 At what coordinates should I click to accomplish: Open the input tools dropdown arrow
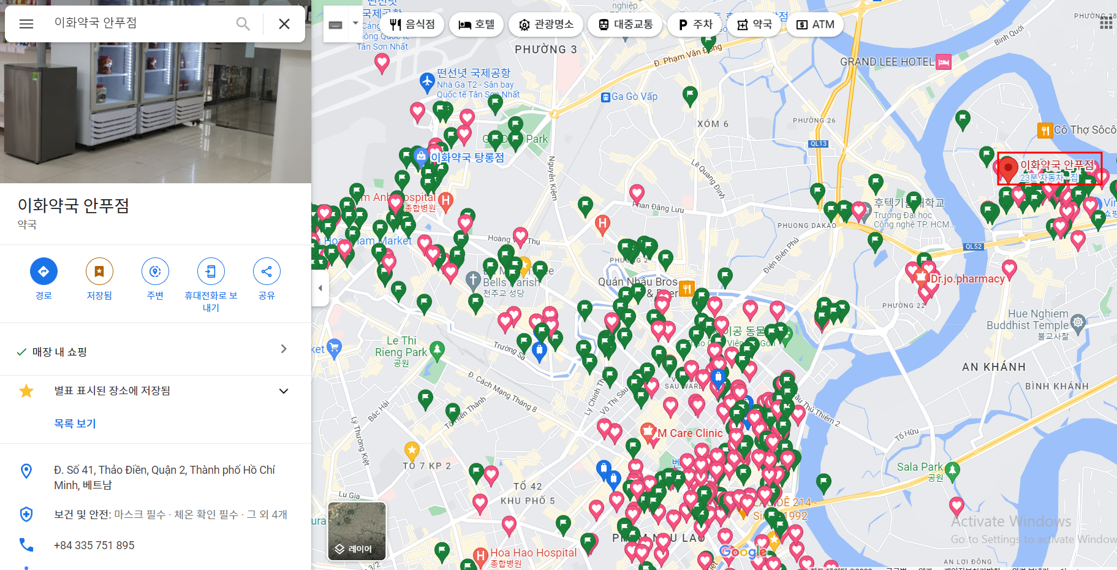(x=355, y=24)
